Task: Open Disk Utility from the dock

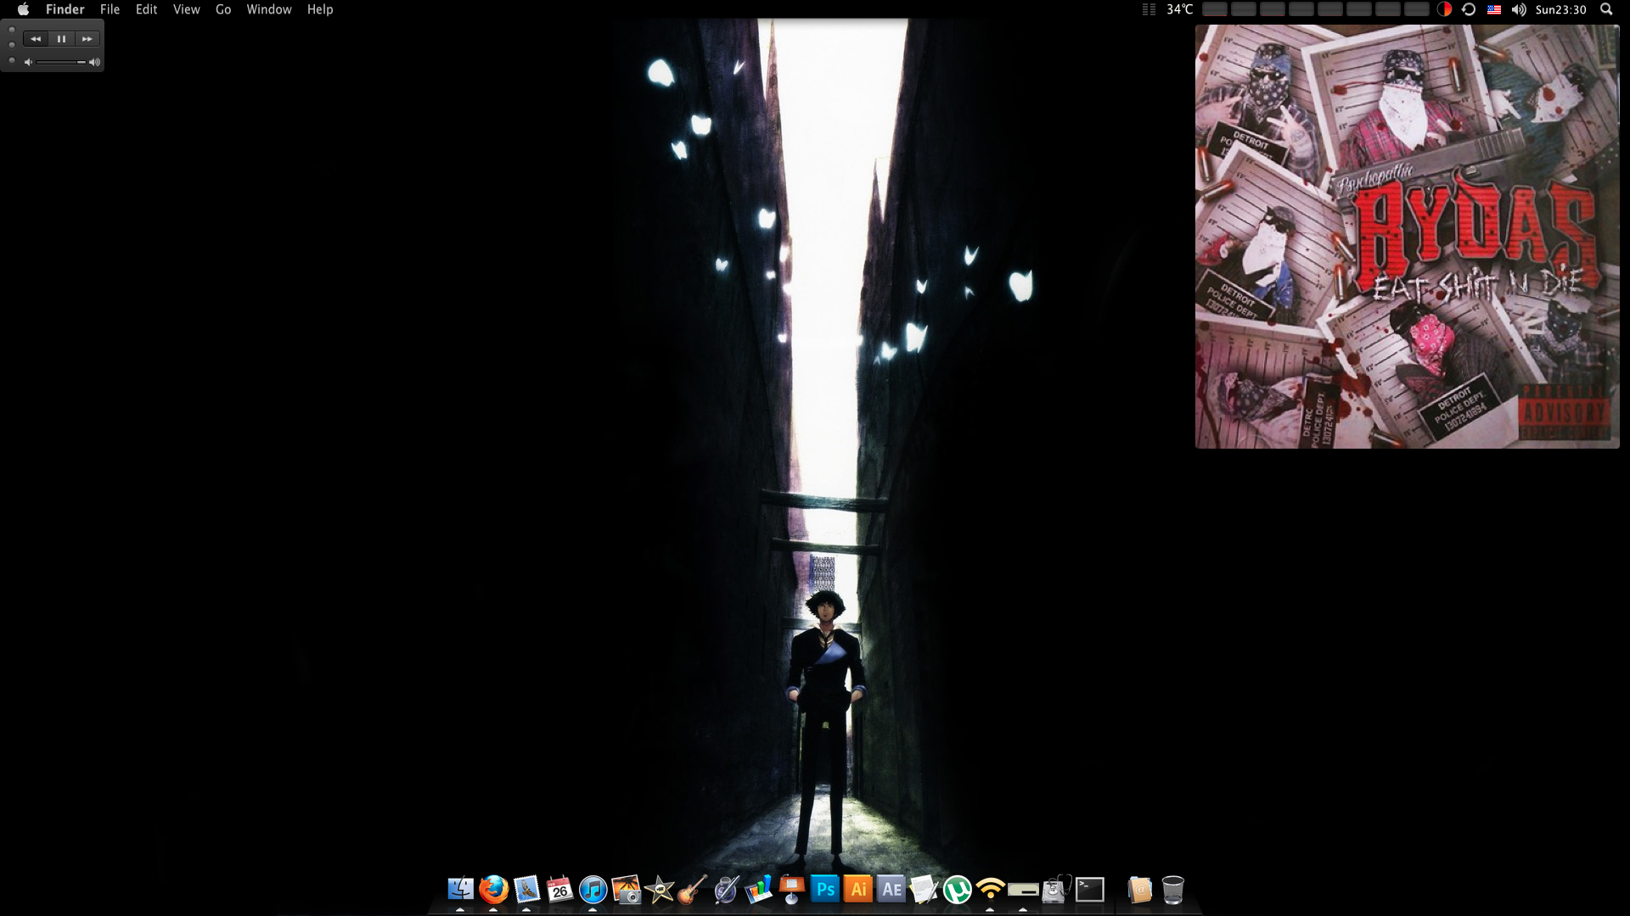Action: coord(1056,889)
